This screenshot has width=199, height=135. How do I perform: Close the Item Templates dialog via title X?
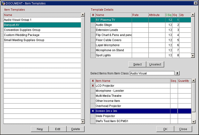pos(195,3)
